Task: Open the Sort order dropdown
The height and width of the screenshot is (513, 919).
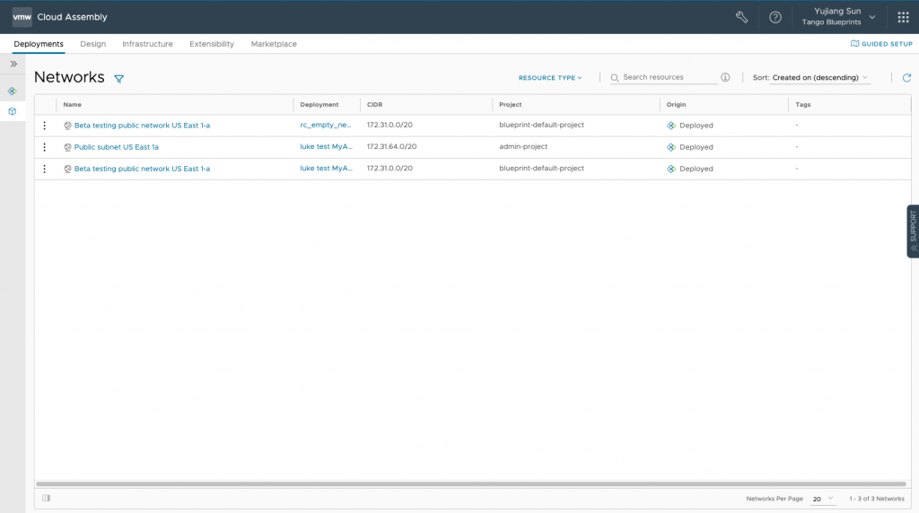Action: [818, 77]
